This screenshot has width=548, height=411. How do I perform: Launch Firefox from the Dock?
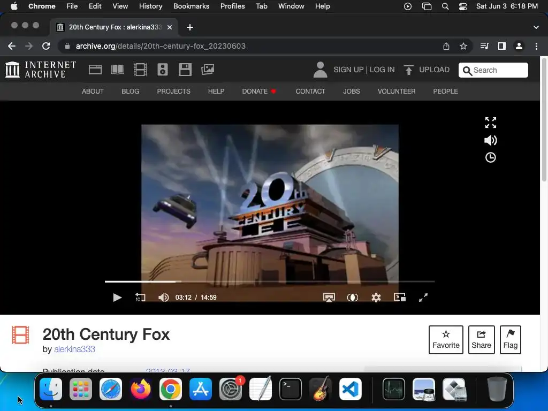tap(141, 389)
